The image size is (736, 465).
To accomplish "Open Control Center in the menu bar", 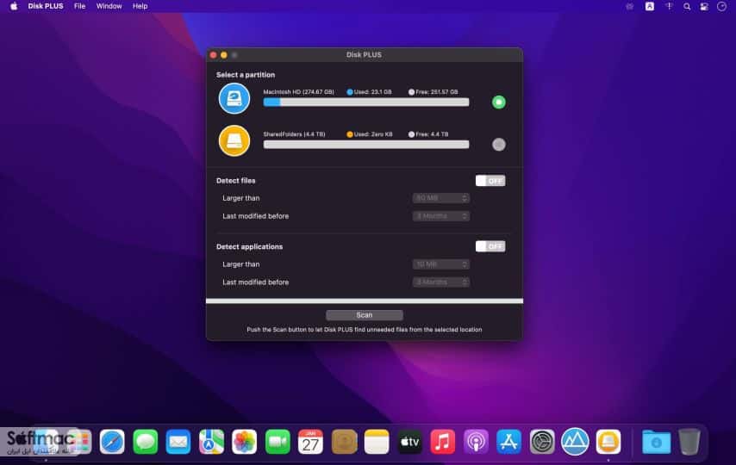I will point(704,7).
